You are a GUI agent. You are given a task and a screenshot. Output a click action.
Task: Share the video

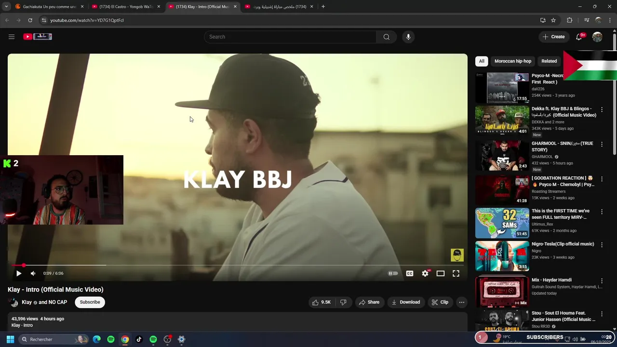click(369, 302)
